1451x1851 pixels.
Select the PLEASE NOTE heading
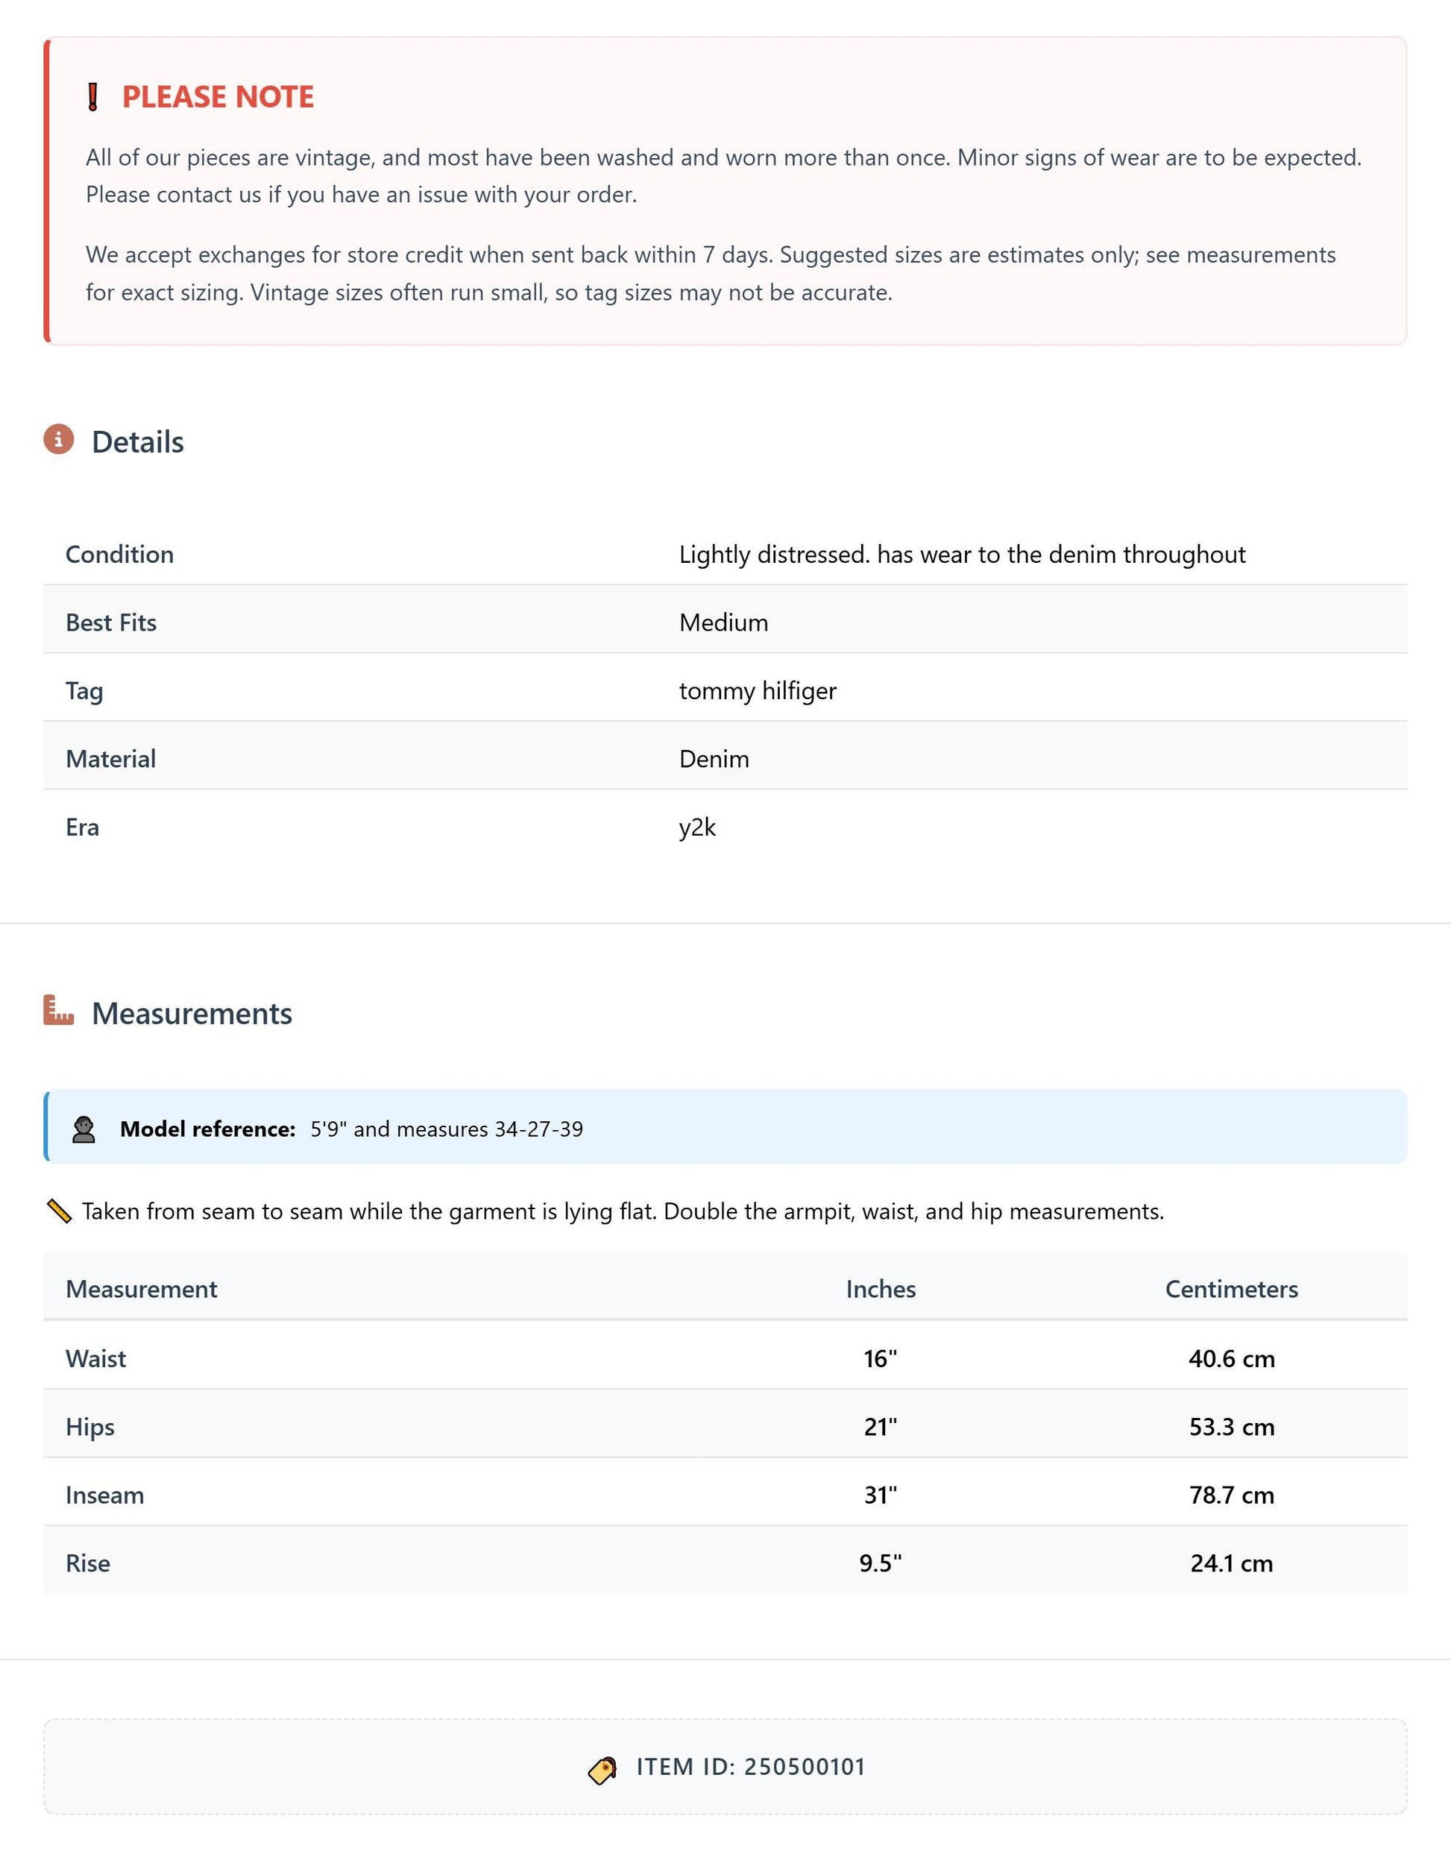(x=218, y=97)
